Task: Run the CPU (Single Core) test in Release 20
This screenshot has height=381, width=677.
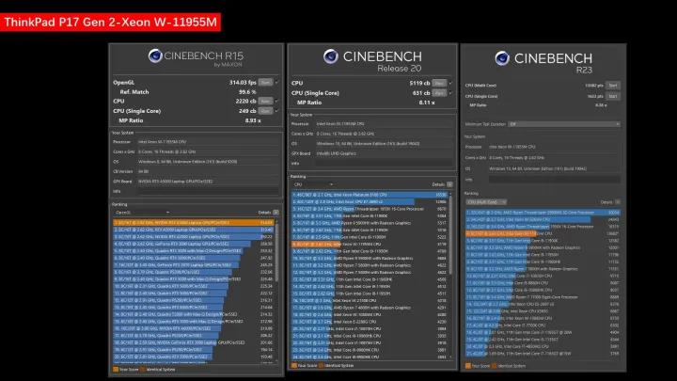Action: [440, 92]
